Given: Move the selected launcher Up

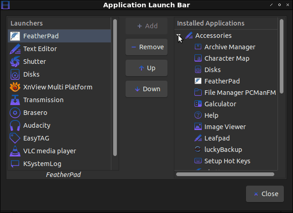Looking at the screenshot, I should [146, 68].
